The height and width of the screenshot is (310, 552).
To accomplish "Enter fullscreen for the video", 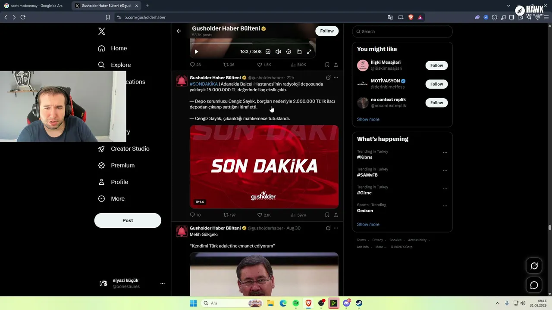I will 309,52.
